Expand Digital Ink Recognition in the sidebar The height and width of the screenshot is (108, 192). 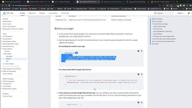(x=1, y=71)
